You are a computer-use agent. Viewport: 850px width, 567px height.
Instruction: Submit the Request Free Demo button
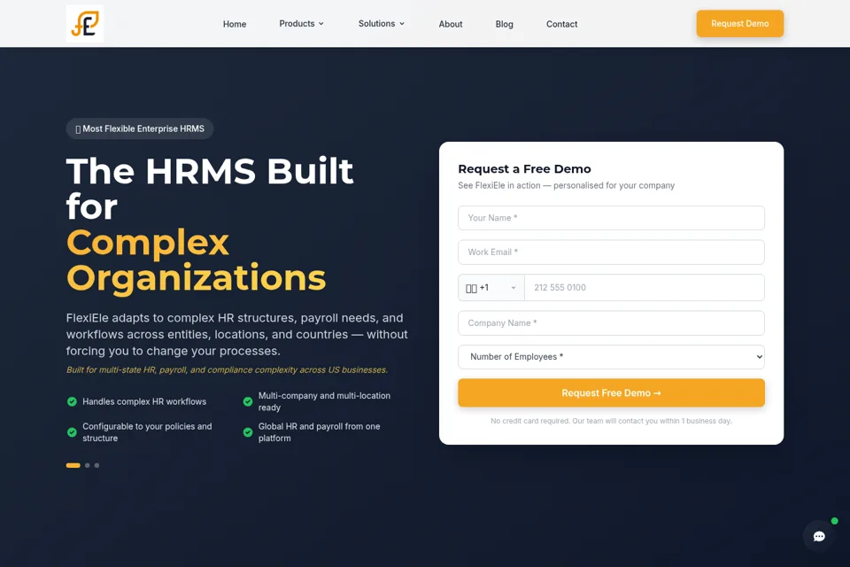611,392
